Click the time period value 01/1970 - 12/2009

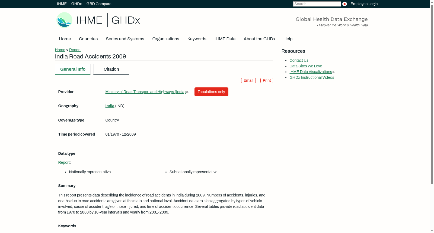coord(121,134)
